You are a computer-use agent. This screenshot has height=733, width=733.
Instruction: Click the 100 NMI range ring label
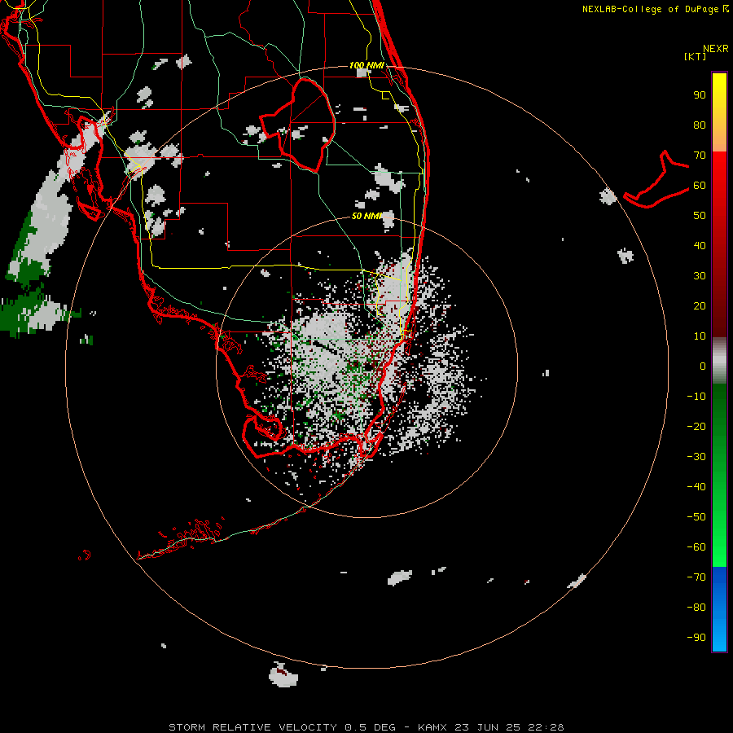tap(366, 65)
